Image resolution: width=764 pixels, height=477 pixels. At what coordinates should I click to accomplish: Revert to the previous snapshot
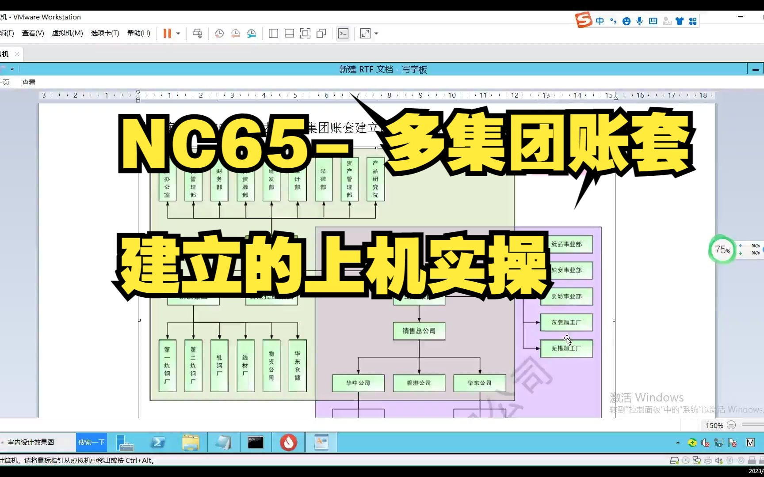pyautogui.click(x=236, y=34)
